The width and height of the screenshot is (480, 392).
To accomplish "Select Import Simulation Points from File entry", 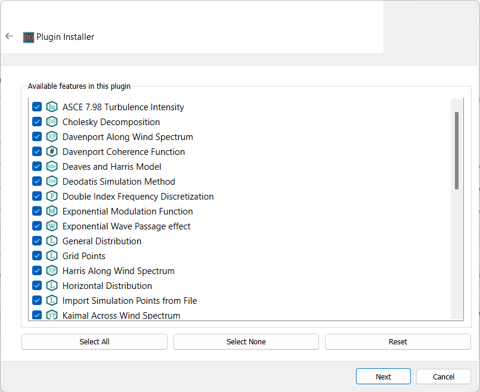I will point(129,301).
